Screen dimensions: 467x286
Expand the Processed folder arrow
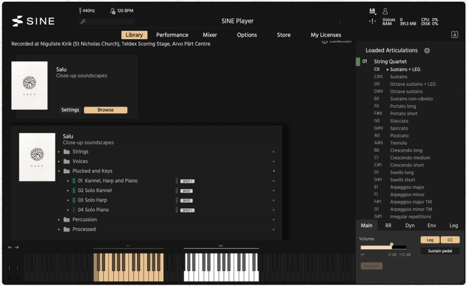coord(59,229)
